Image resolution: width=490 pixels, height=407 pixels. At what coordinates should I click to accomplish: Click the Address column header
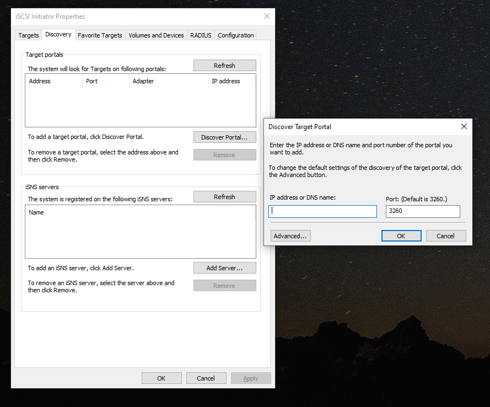[54, 81]
